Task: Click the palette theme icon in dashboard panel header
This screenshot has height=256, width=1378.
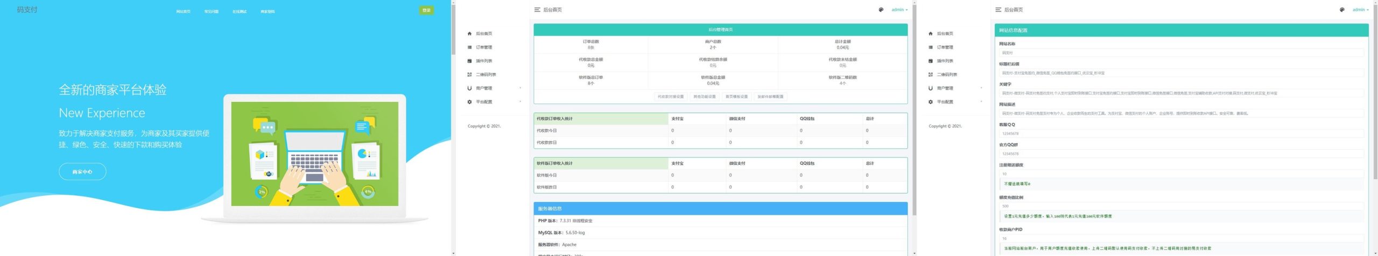Action: point(881,10)
